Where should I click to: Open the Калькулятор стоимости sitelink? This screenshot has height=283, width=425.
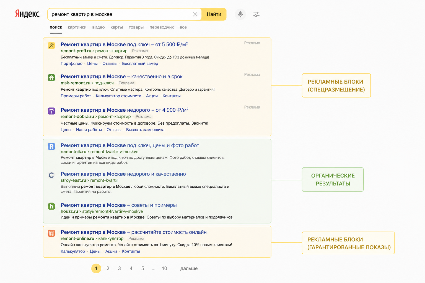[x=118, y=96]
